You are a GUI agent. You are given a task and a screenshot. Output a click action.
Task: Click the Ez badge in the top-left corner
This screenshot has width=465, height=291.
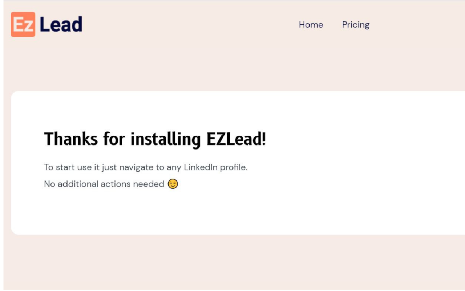[23, 24]
